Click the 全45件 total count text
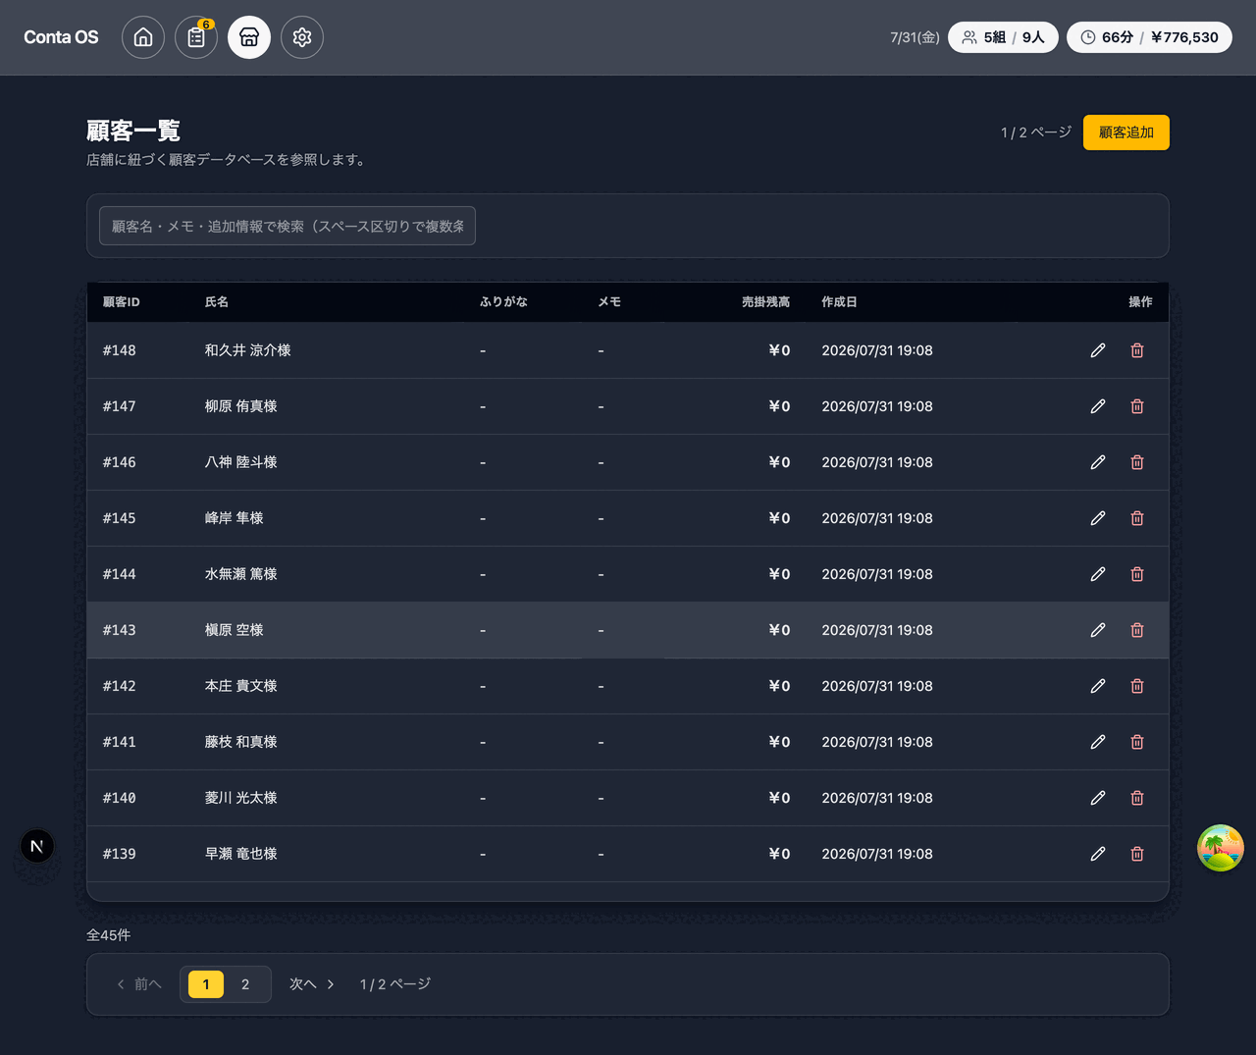 coord(109,935)
